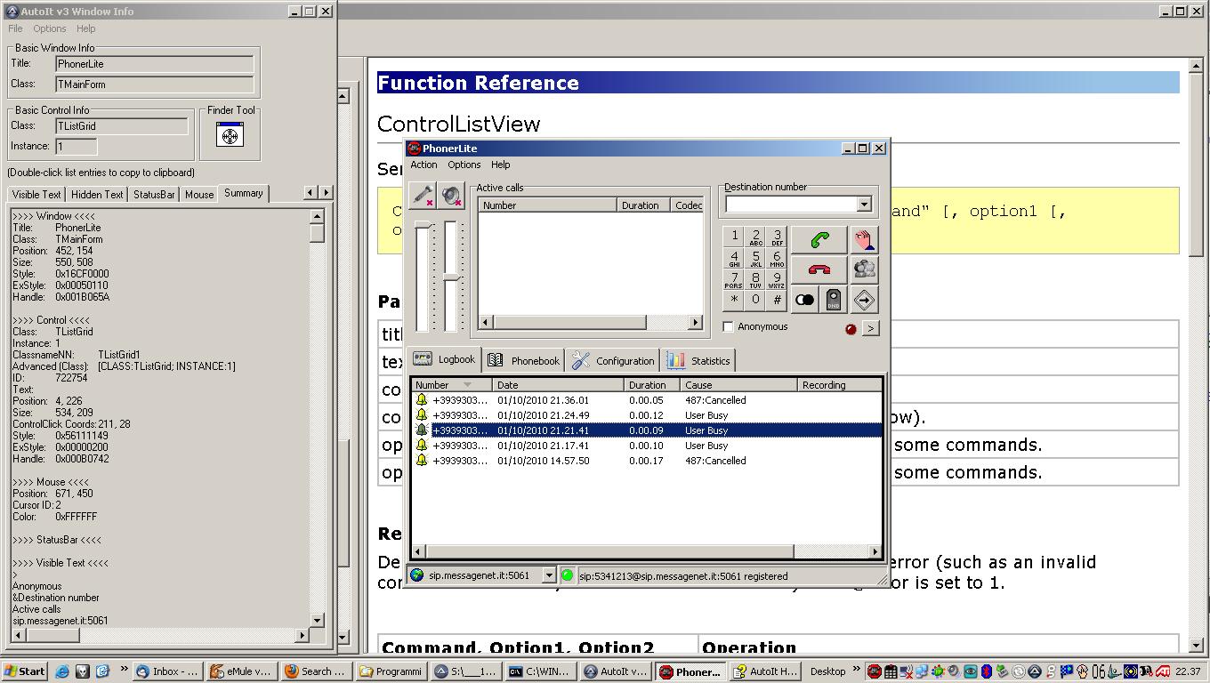Open the sip.messagenet.it:5061 account dropdown

click(x=548, y=575)
